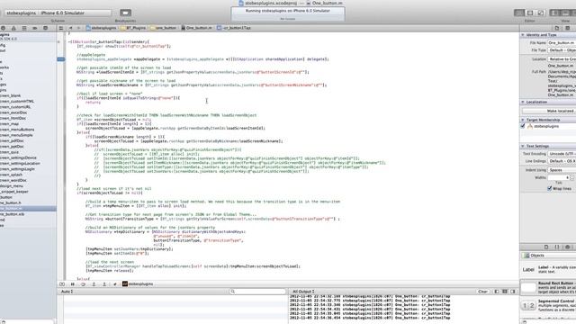The width and height of the screenshot is (576, 324).
Task: Show the File inspector tab icon
Action: (x=557, y=28)
